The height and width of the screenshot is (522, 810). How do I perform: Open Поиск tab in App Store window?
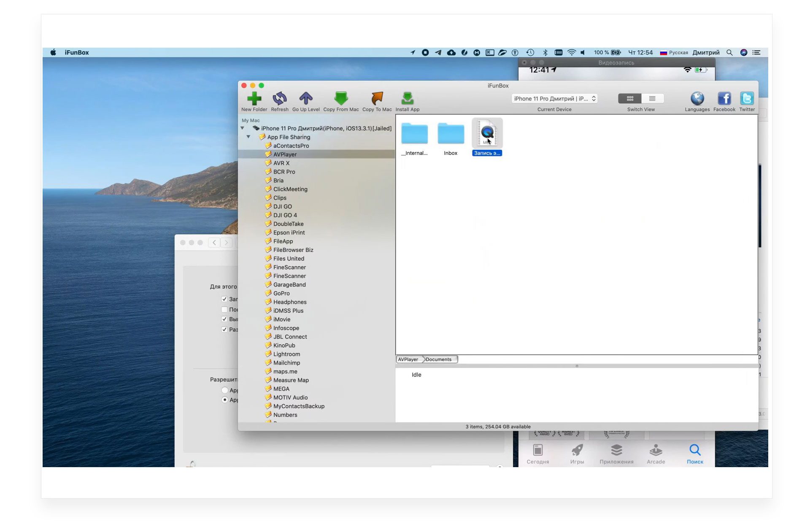[x=695, y=454]
